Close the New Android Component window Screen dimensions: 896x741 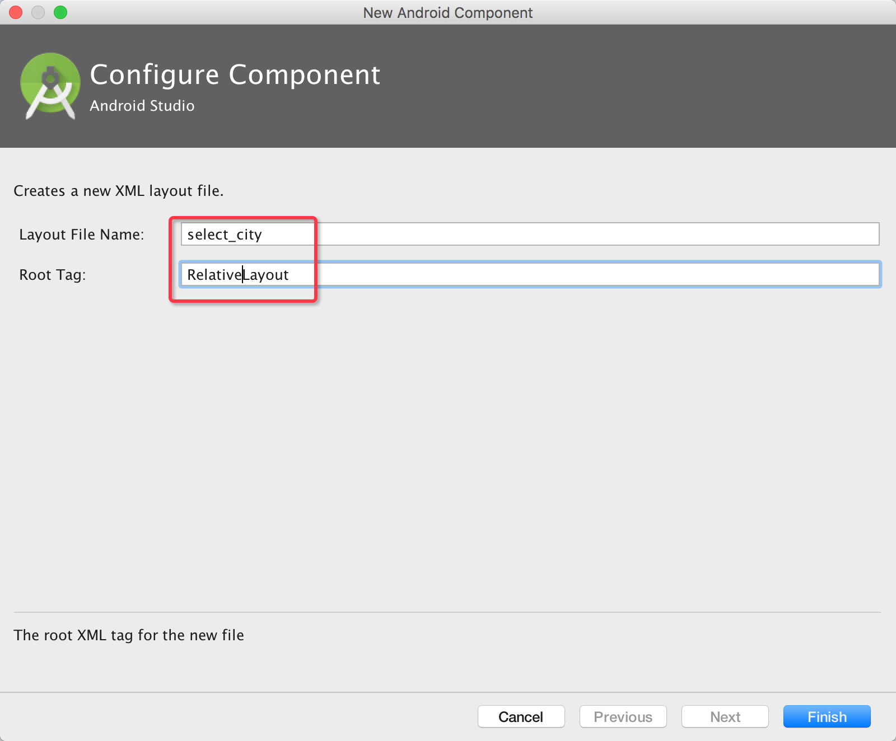[16, 12]
